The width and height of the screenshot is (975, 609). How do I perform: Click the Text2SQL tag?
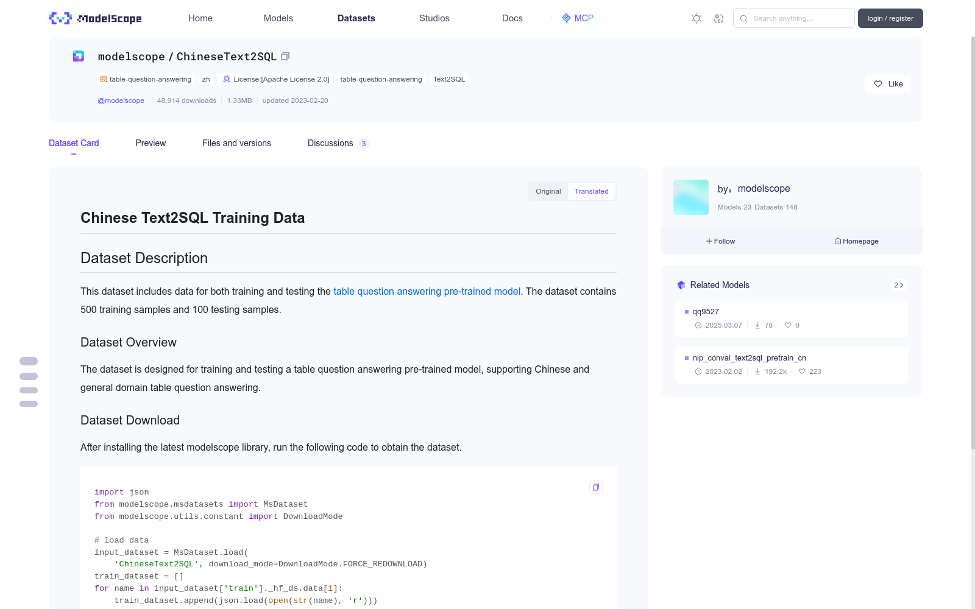[449, 79]
